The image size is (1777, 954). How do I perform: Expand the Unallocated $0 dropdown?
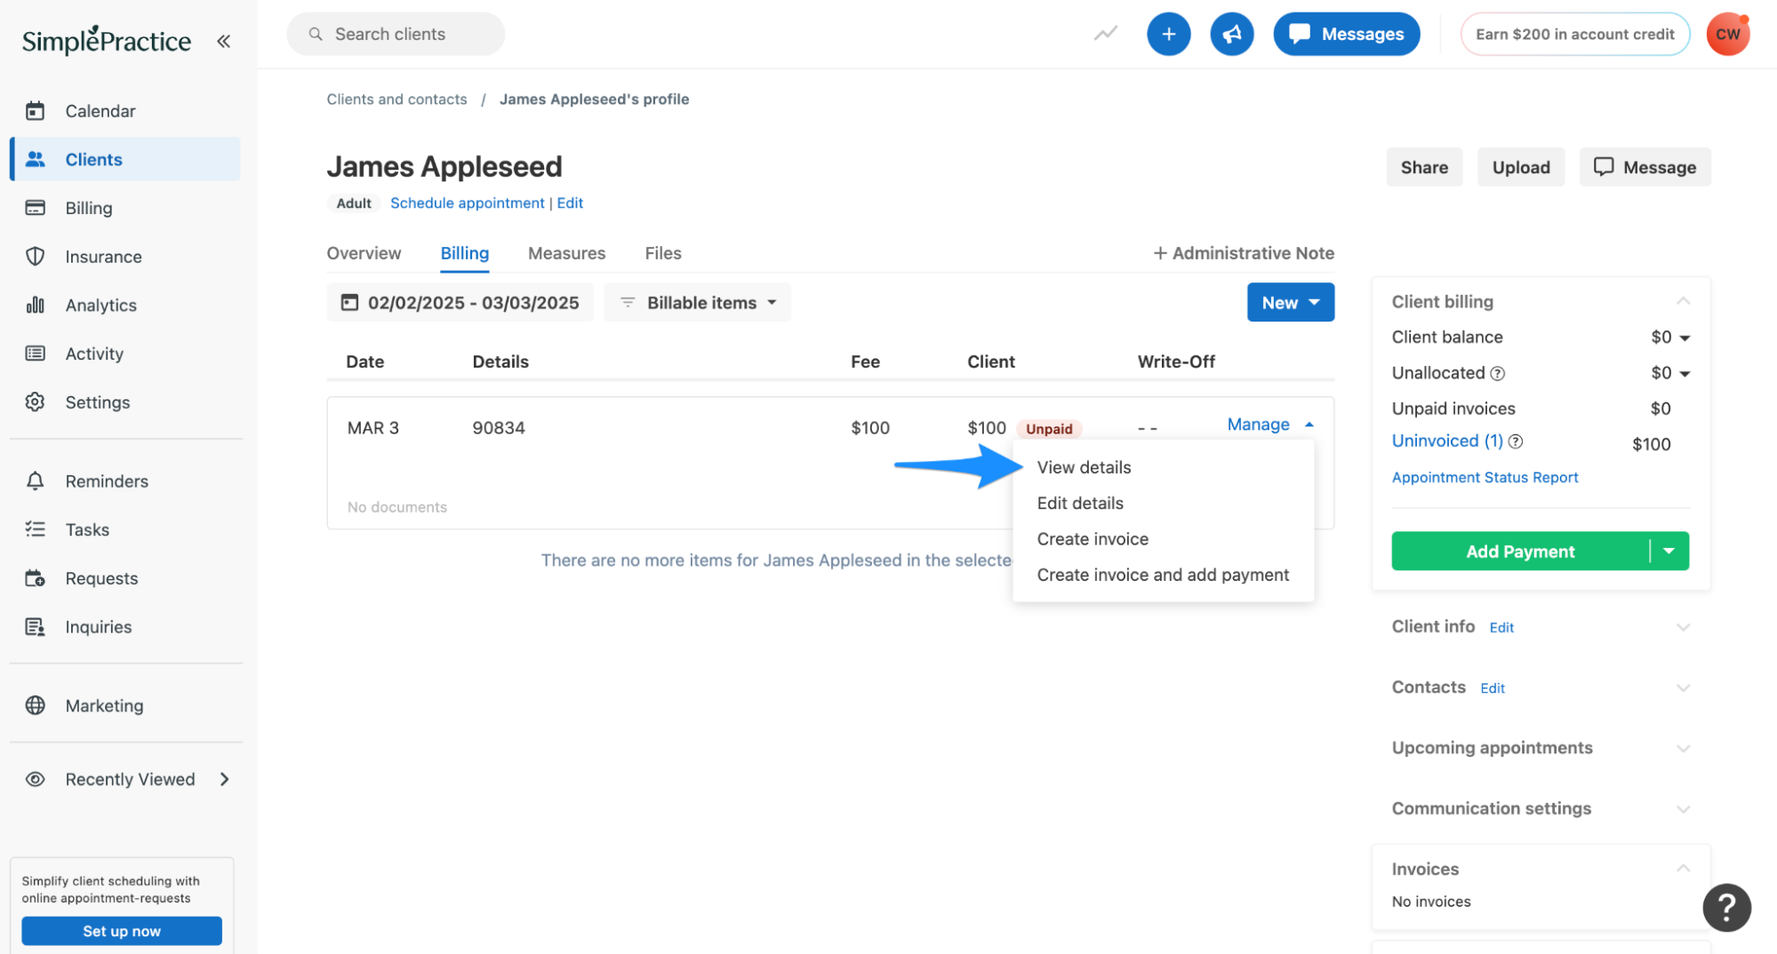[1670, 373]
